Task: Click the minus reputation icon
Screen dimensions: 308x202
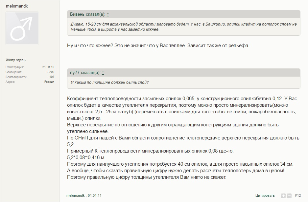Action: pyautogui.click(x=289, y=195)
